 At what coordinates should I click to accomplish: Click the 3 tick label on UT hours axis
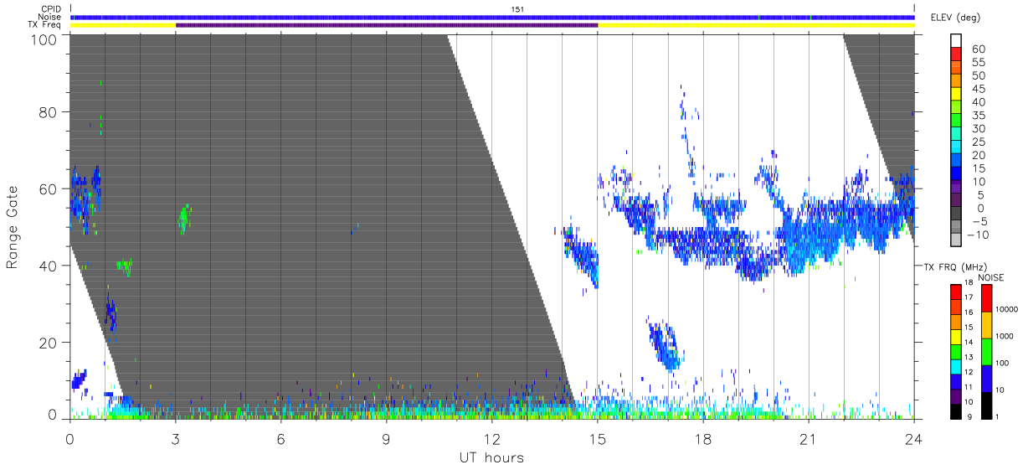coord(176,438)
